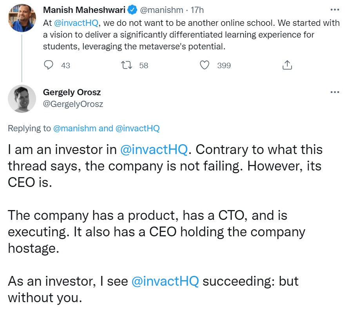The image size is (350, 310).
Task: Click the 58 retweet count
Action: pos(144,65)
